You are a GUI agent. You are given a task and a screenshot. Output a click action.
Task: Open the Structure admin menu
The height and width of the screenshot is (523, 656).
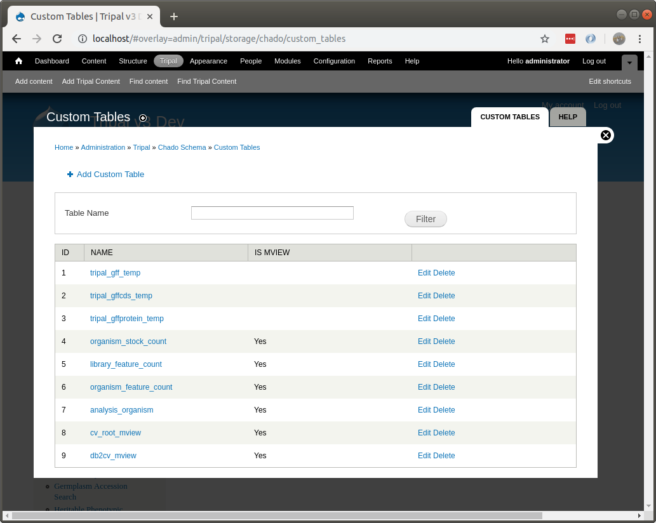[x=133, y=61]
